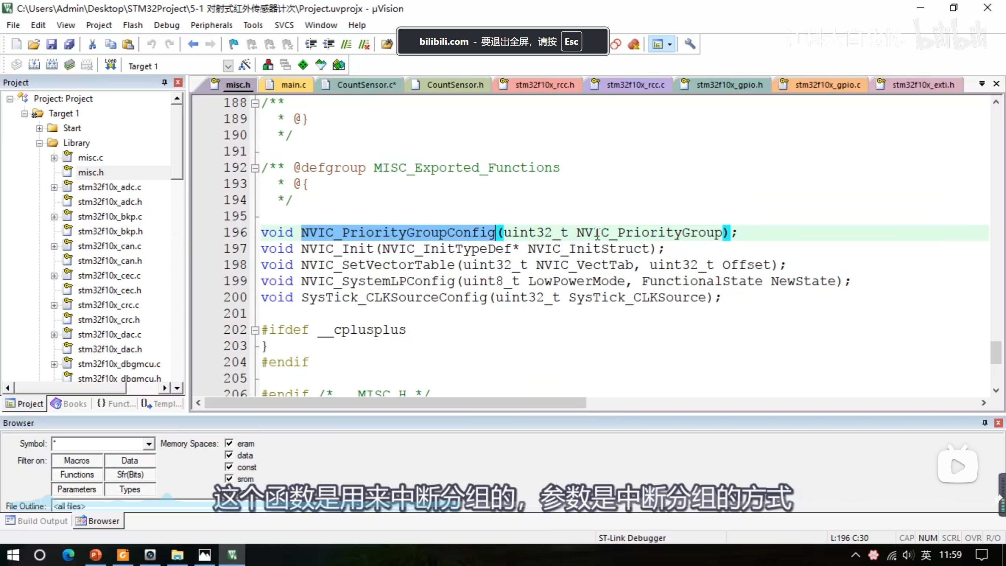The image size is (1006, 566).
Task: Open Target Options magic wand icon
Action: pyautogui.click(x=244, y=65)
